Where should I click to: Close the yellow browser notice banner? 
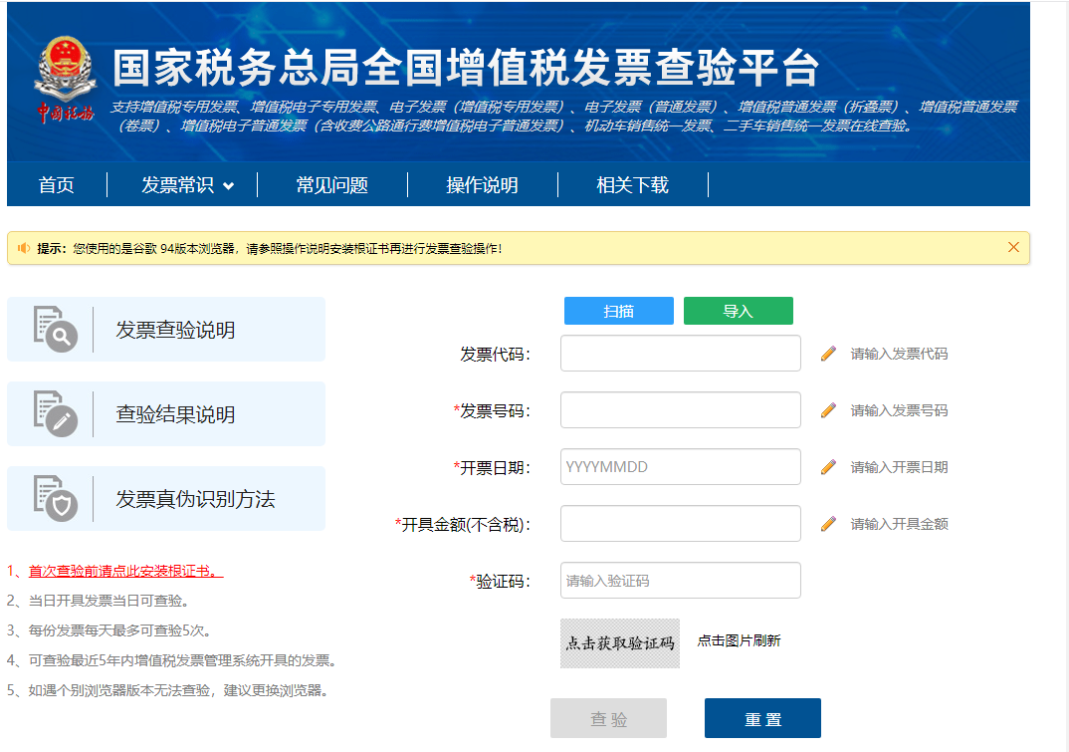click(1013, 247)
